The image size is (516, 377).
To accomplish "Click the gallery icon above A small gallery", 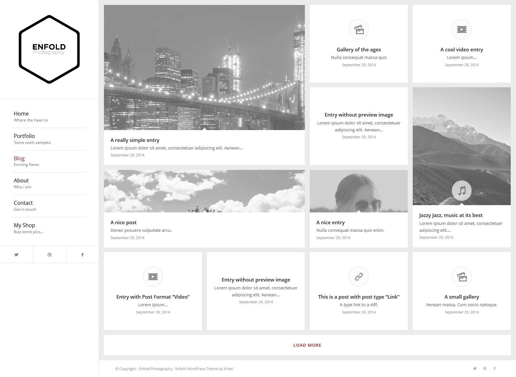I will [462, 277].
